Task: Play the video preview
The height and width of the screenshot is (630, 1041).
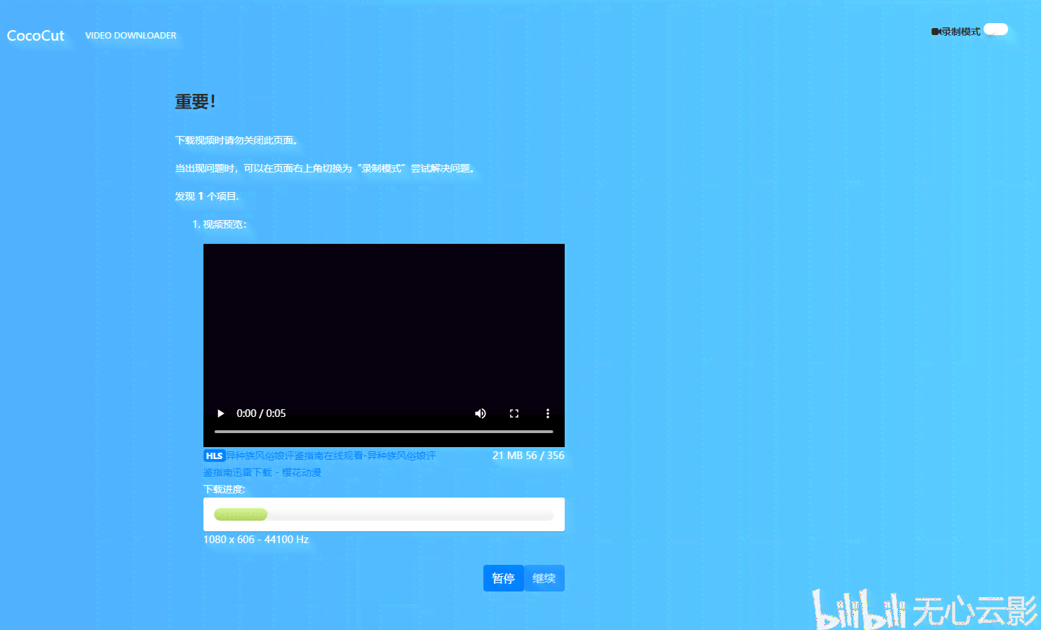Action: coord(220,413)
